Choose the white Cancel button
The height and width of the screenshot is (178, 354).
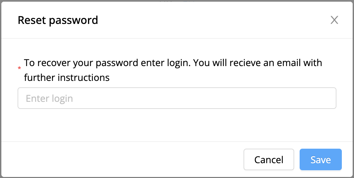(269, 159)
